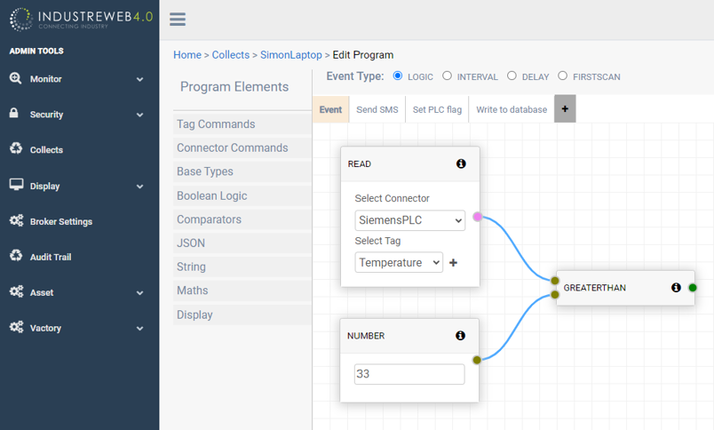Go to Collects breadcrumb link
The image size is (714, 430).
pyautogui.click(x=230, y=55)
